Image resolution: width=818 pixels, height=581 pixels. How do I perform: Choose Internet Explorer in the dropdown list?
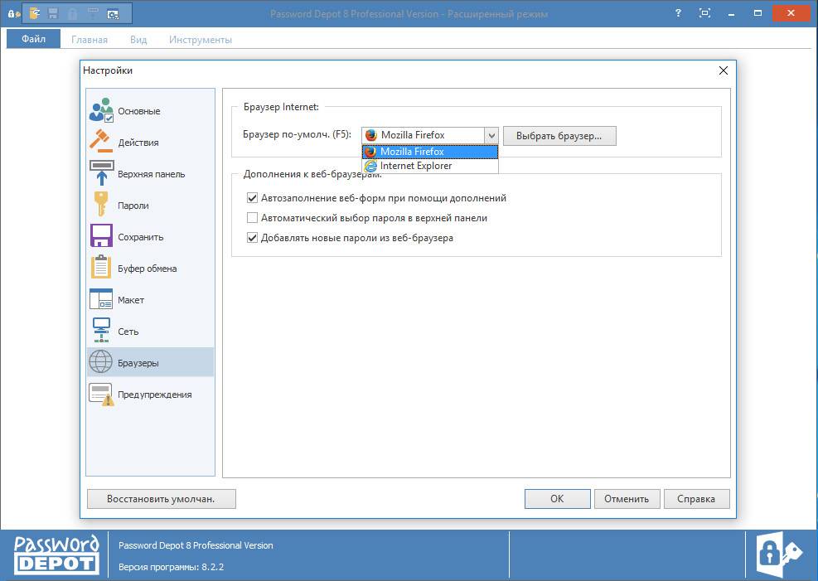430,166
